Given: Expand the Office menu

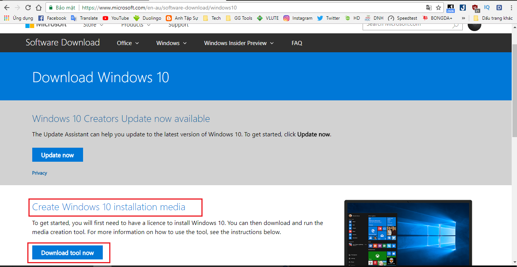Looking at the screenshot, I should [x=128, y=43].
